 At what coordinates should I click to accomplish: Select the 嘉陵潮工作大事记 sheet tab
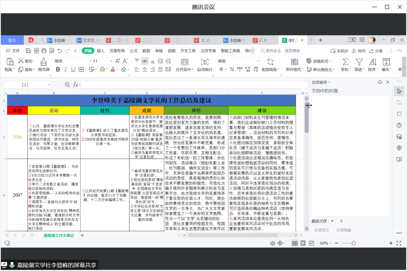click(x=58, y=235)
